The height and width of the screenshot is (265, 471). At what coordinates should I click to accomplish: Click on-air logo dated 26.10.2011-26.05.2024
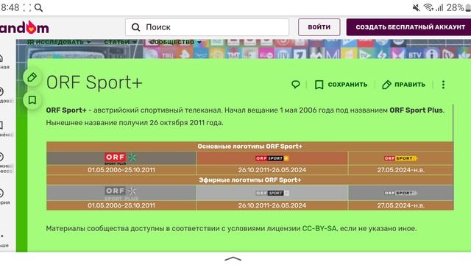tap(272, 193)
